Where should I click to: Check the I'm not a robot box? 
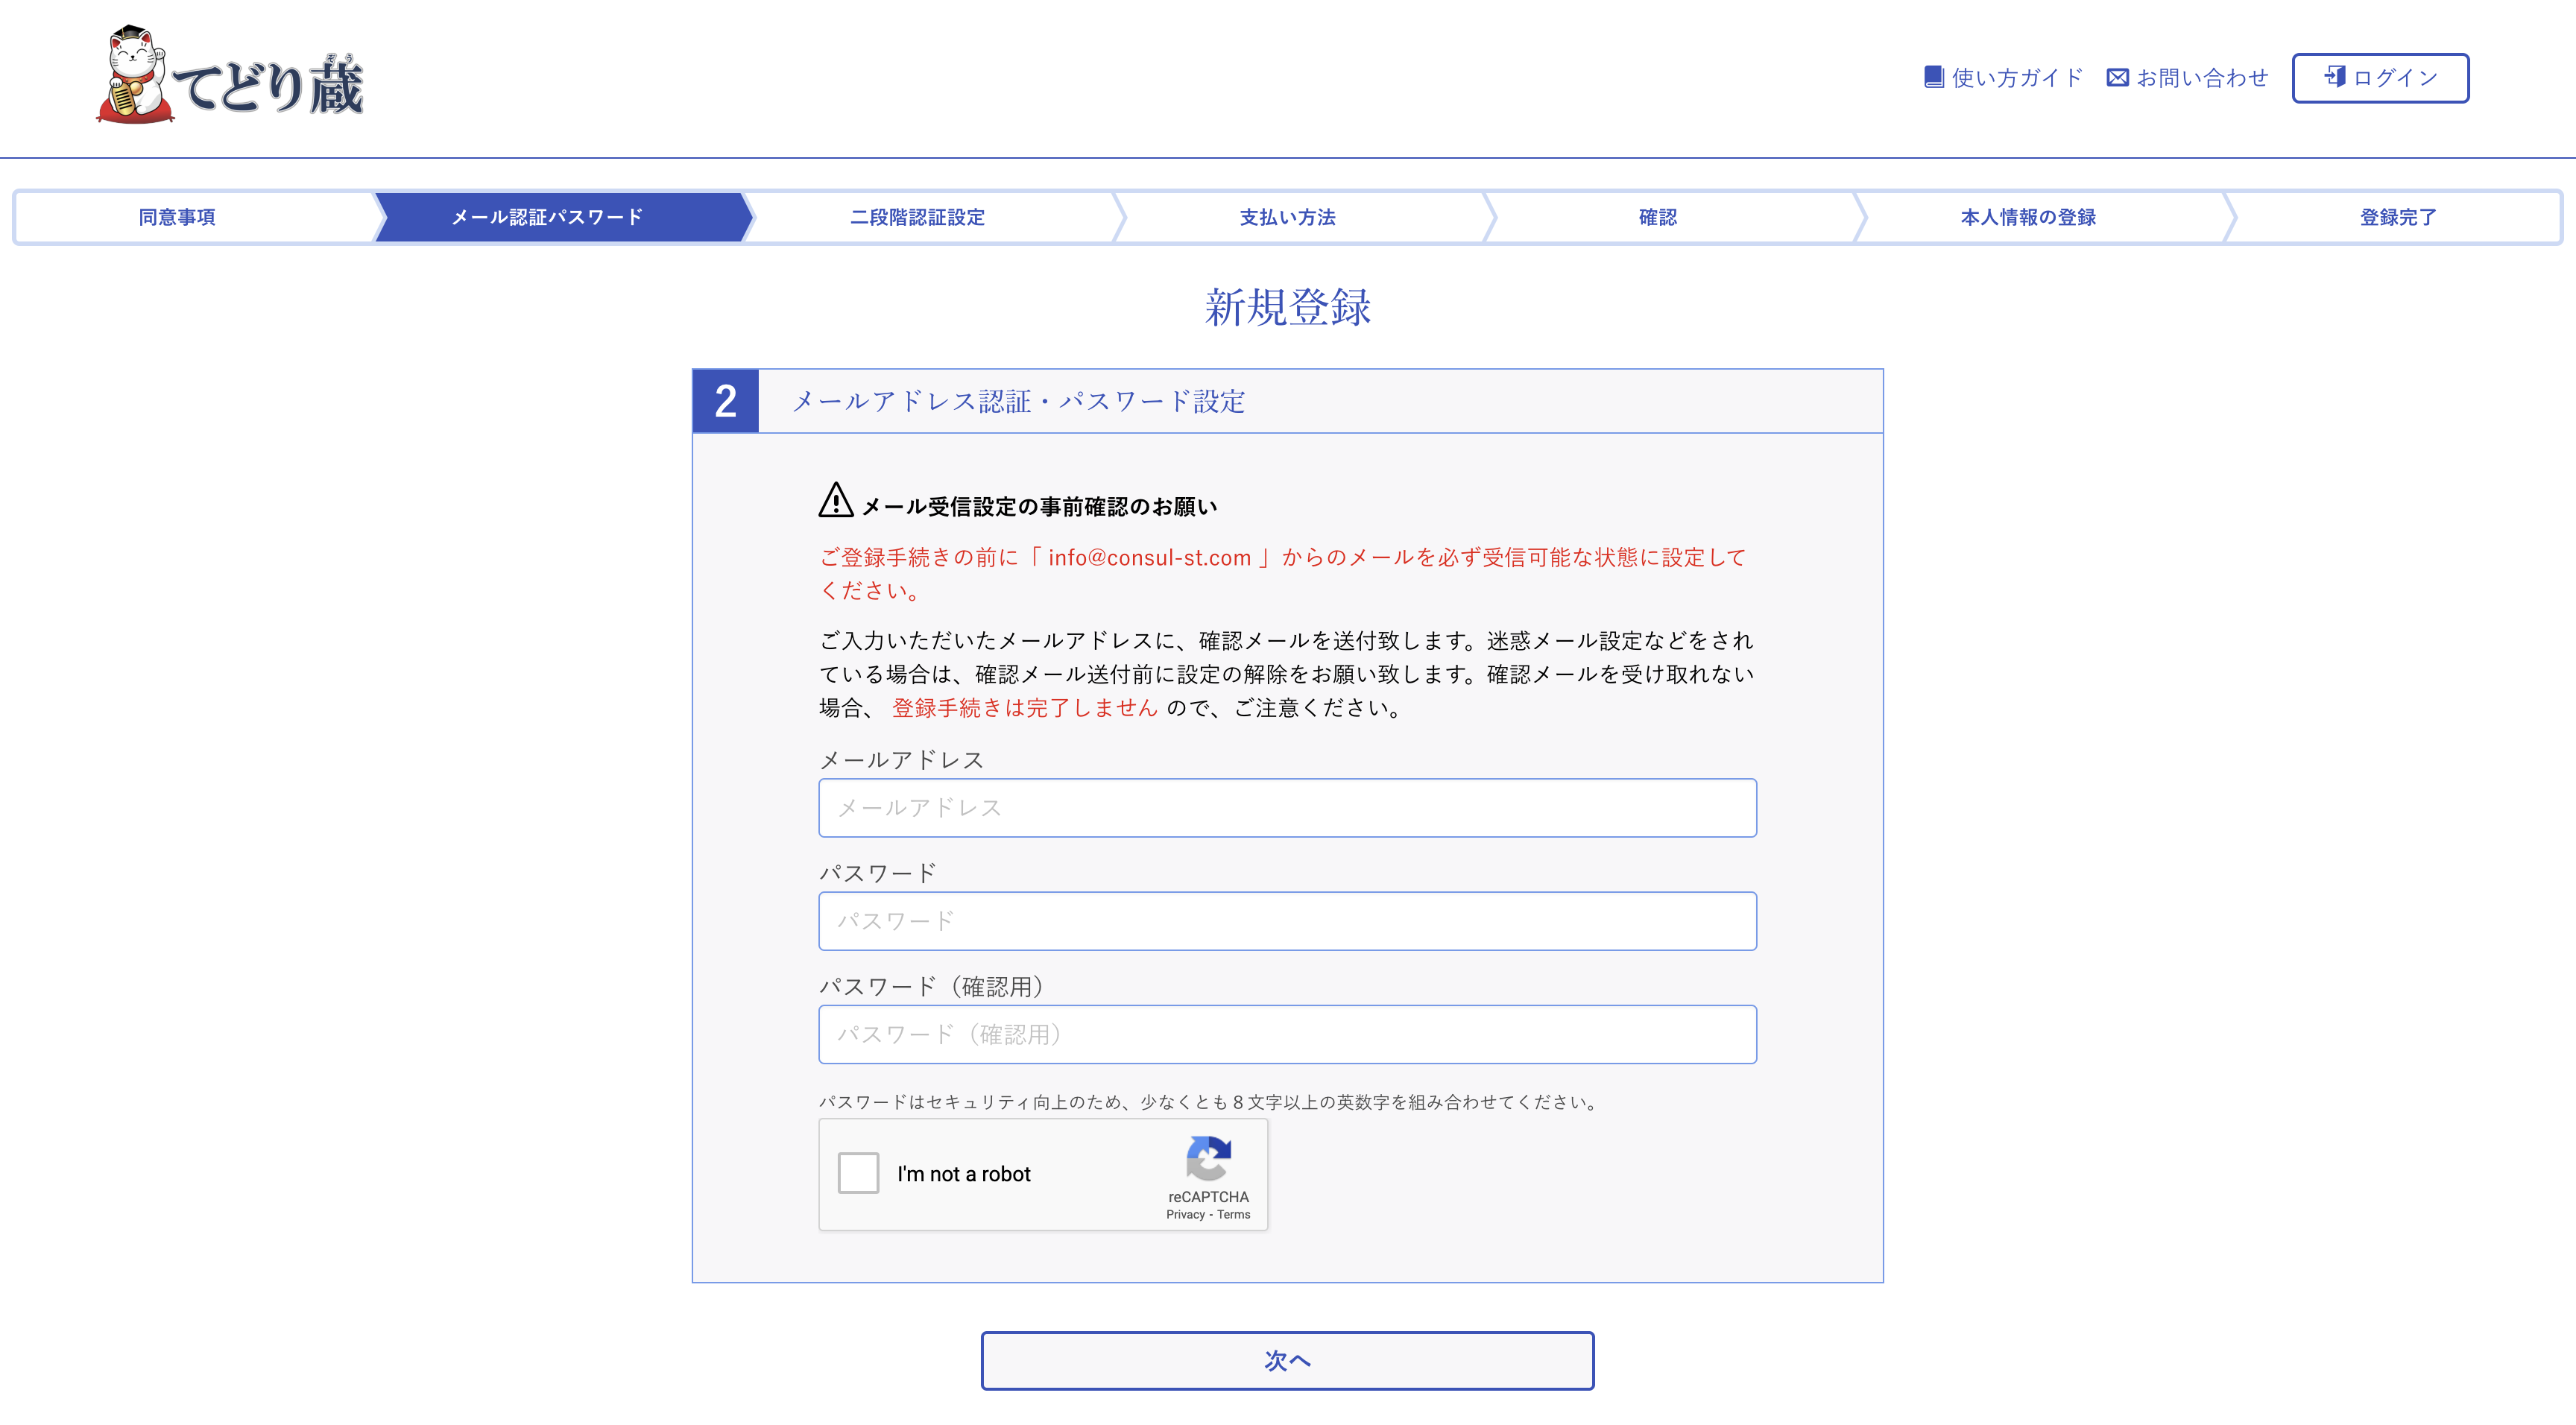point(858,1173)
